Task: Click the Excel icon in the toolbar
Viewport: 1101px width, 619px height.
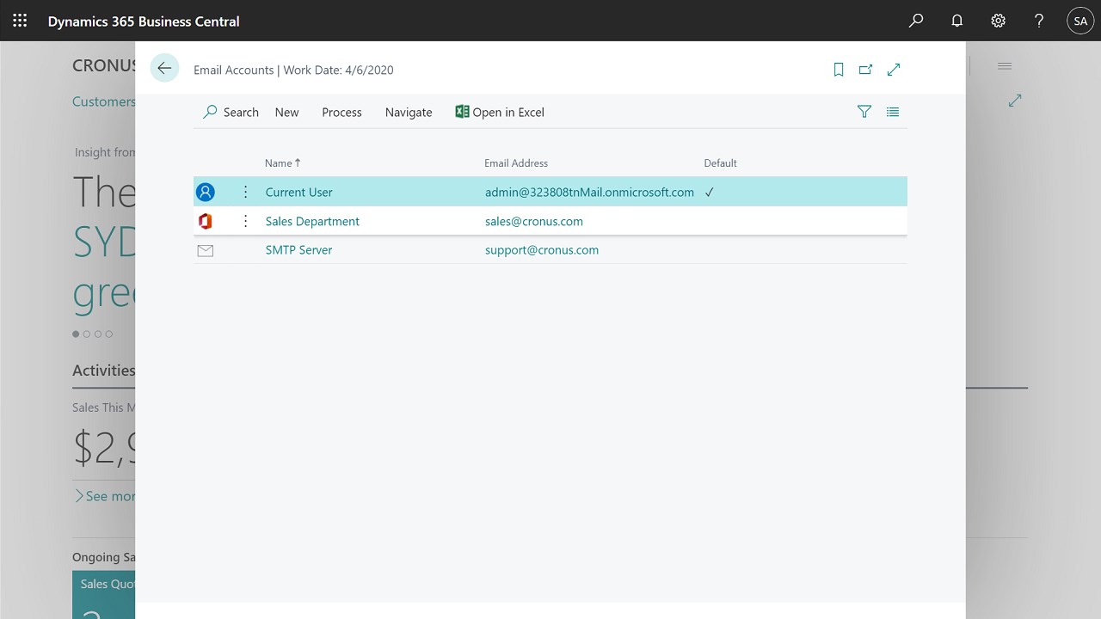Action: [462, 112]
